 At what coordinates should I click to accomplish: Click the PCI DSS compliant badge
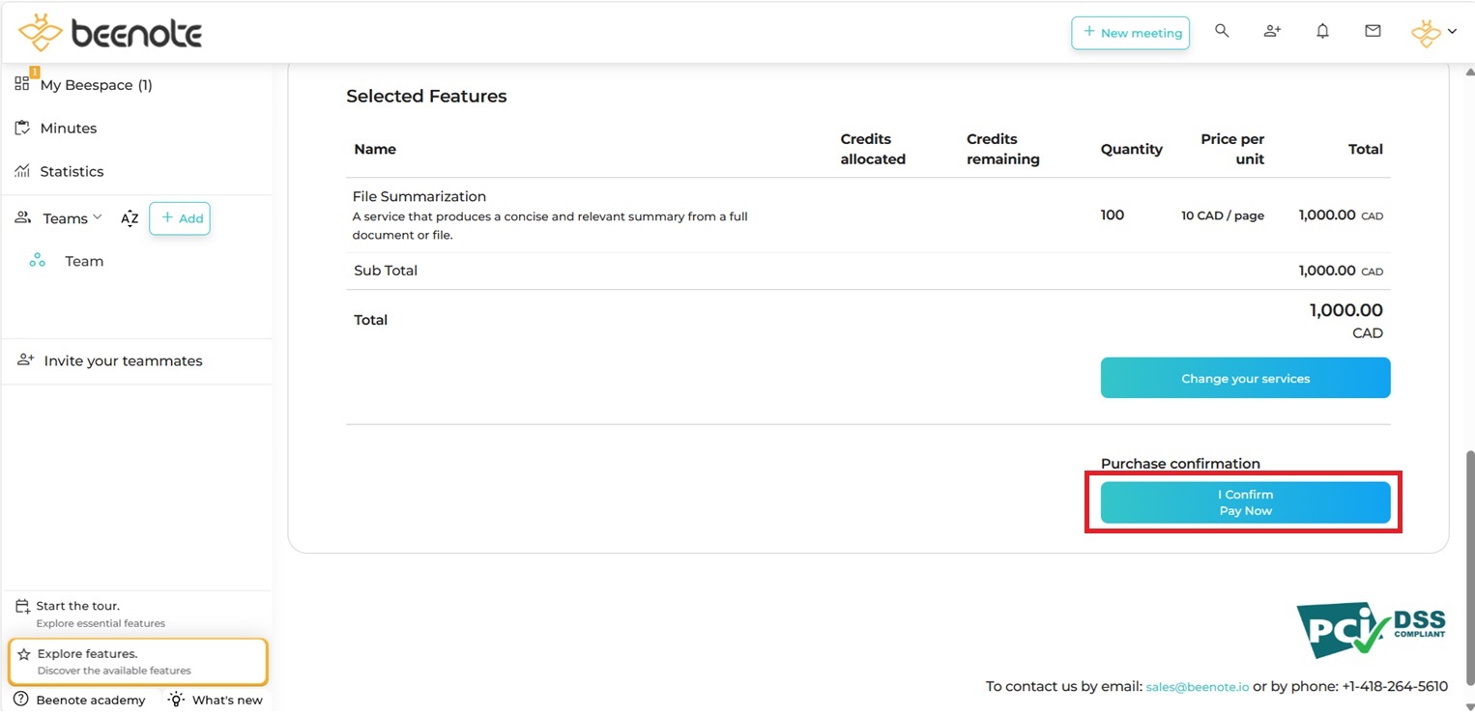[1371, 630]
